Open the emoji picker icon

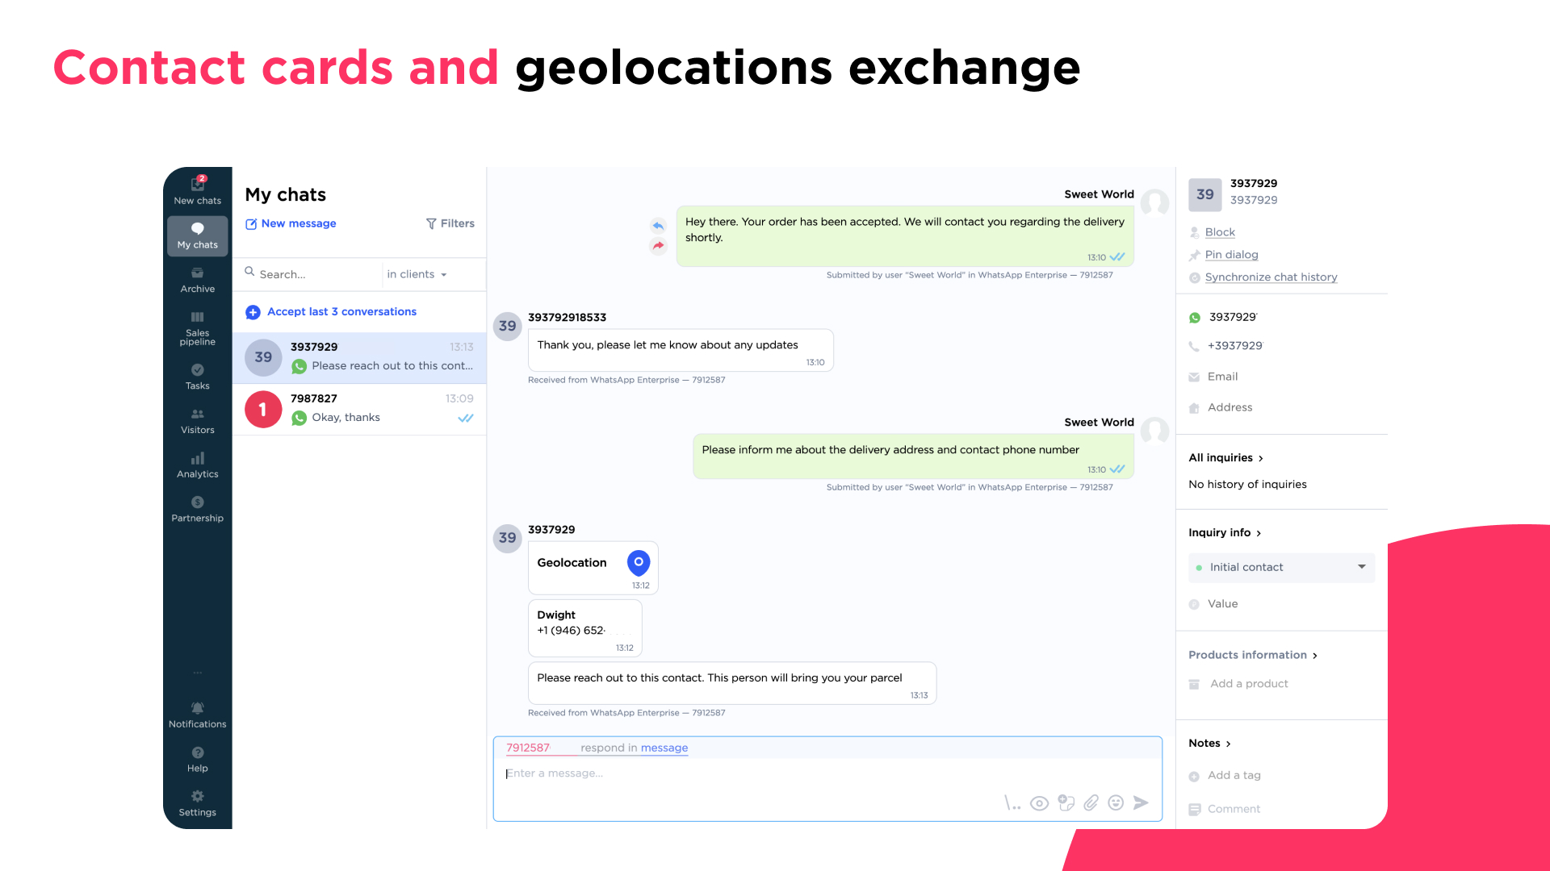1116,802
